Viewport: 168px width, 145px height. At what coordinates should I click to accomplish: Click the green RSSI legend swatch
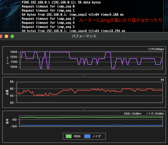click(69, 136)
